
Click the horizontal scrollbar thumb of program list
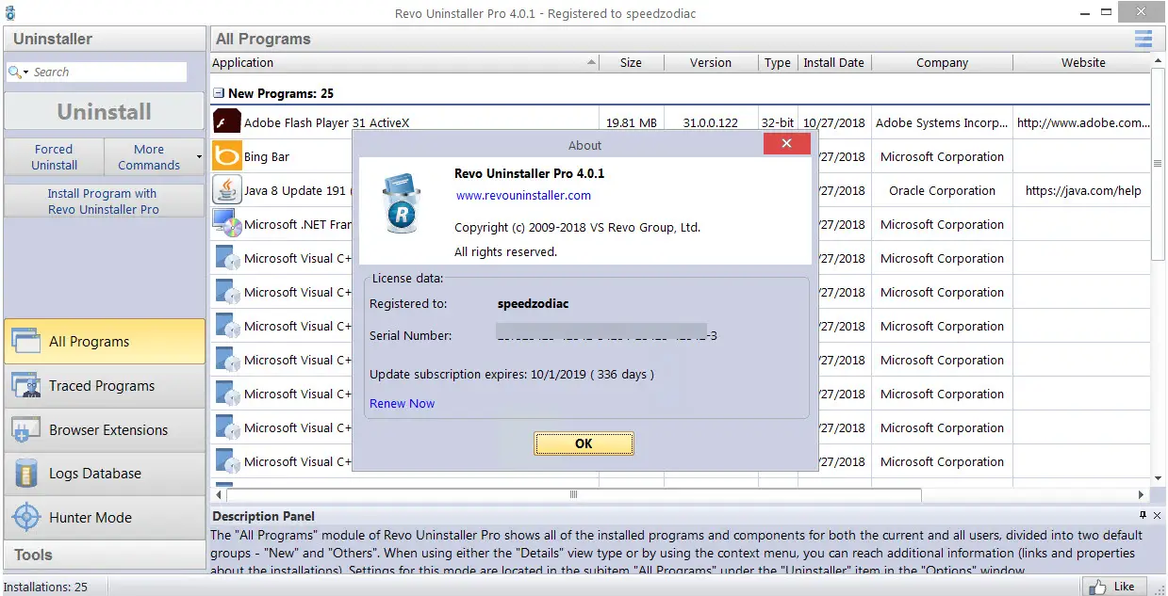pyautogui.click(x=573, y=494)
